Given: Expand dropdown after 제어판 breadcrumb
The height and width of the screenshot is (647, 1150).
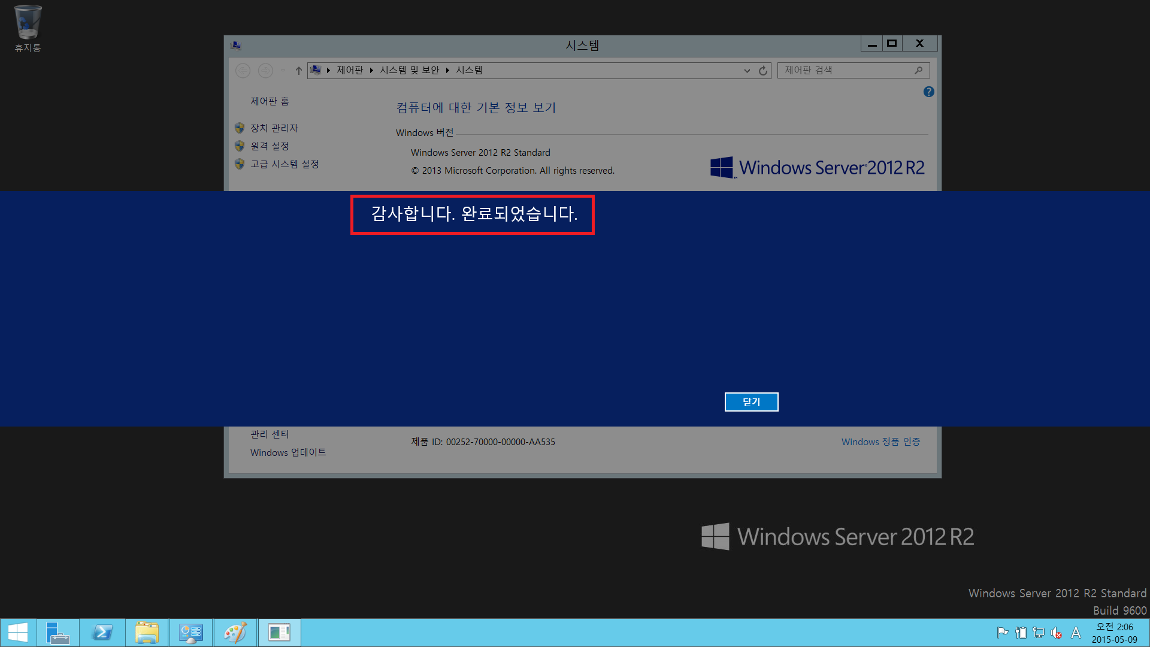Looking at the screenshot, I should (371, 71).
